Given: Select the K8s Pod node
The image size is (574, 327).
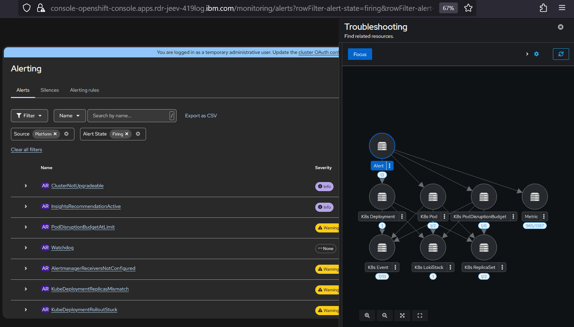Looking at the screenshot, I should [433, 197].
